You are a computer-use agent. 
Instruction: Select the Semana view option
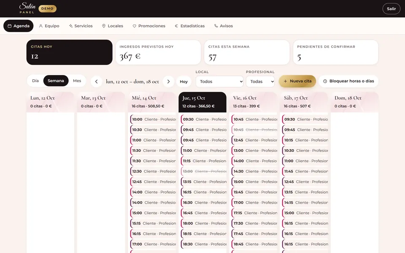coord(56,81)
